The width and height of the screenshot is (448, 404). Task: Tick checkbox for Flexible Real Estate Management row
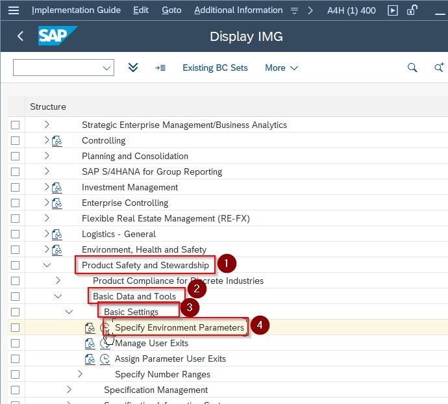(x=15, y=219)
